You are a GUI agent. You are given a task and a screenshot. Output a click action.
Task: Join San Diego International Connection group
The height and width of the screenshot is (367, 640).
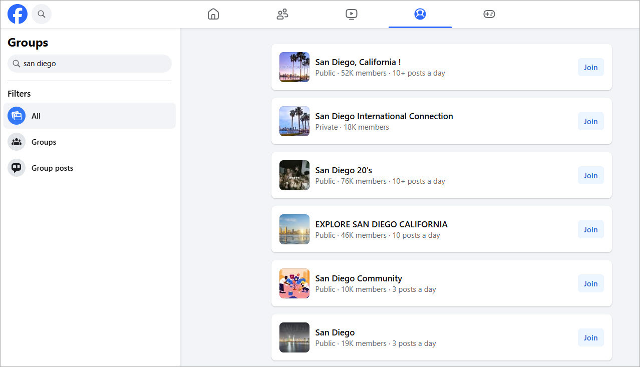(591, 121)
